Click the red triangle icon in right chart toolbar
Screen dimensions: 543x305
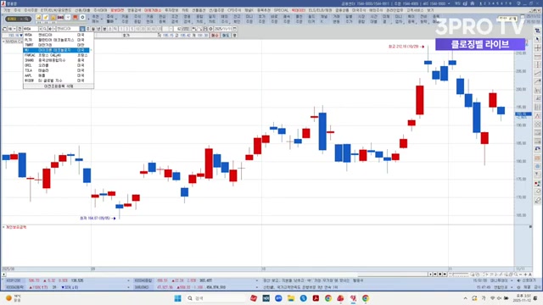[537, 115]
